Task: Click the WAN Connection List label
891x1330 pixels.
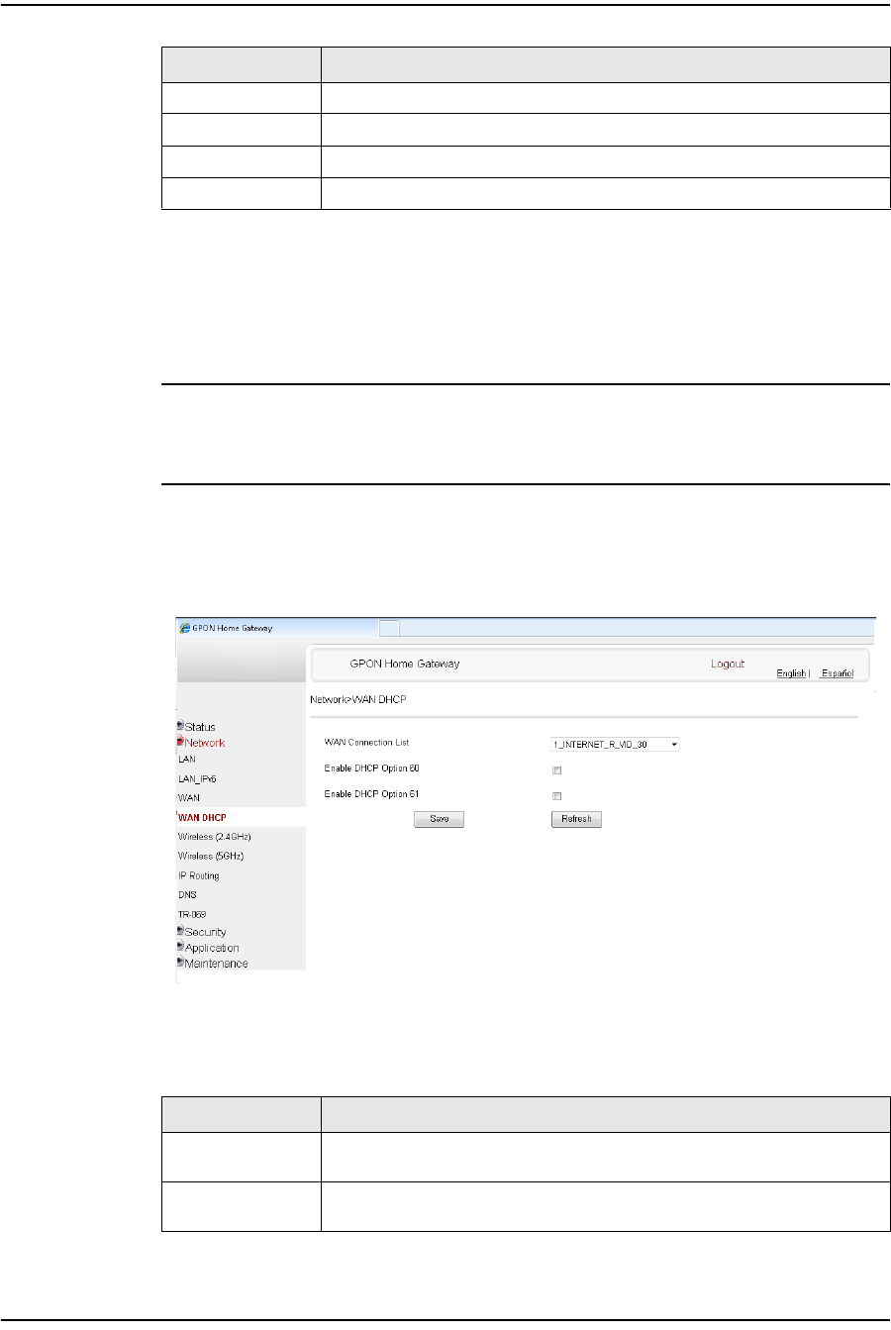Action: click(366, 743)
